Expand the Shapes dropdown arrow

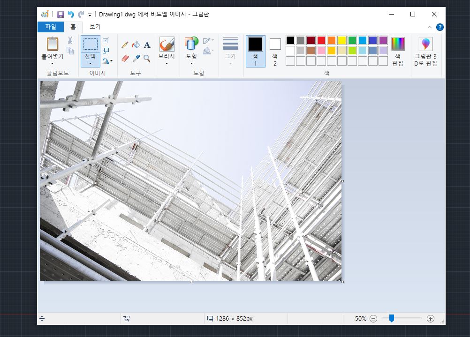point(191,63)
